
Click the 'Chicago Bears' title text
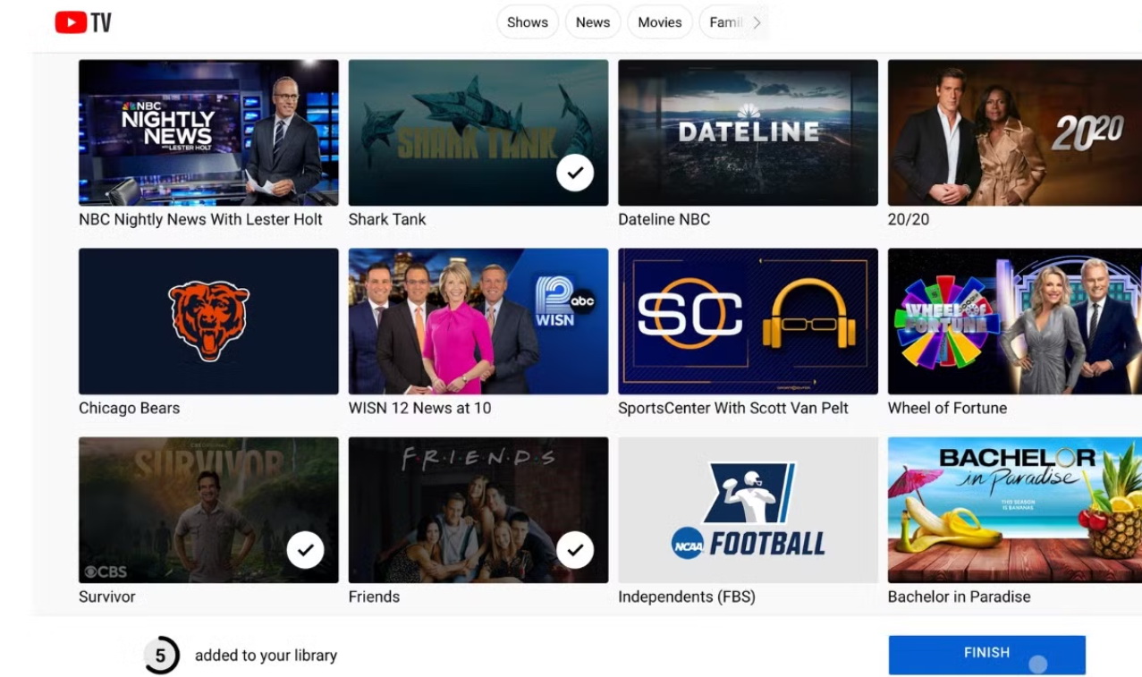coord(129,408)
